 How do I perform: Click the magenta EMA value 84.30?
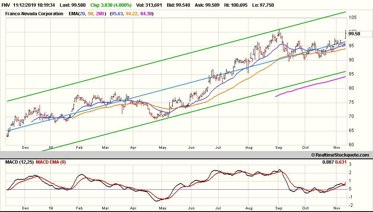146,14
